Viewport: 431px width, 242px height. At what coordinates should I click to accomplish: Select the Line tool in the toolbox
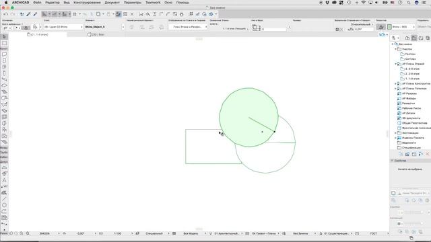(4, 199)
